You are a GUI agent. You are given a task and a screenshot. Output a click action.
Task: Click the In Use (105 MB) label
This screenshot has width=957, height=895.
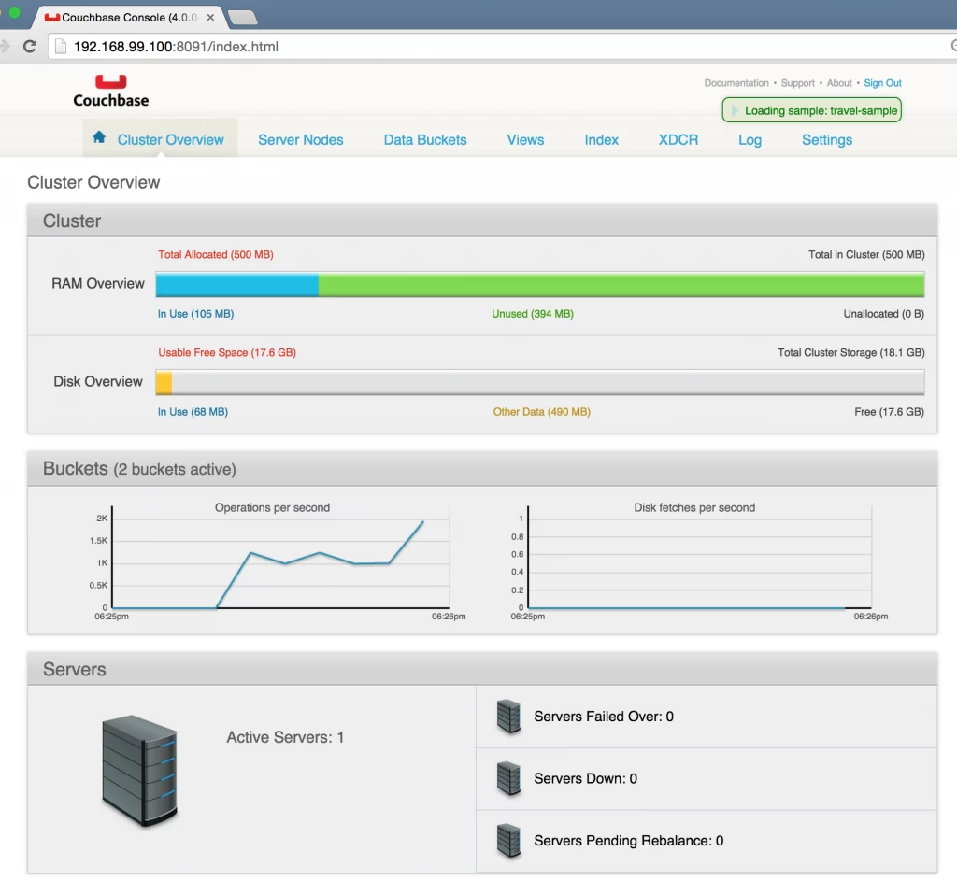[195, 314]
